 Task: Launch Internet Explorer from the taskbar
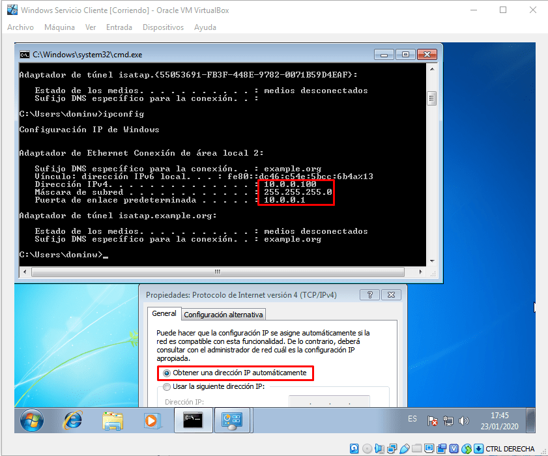click(x=72, y=421)
